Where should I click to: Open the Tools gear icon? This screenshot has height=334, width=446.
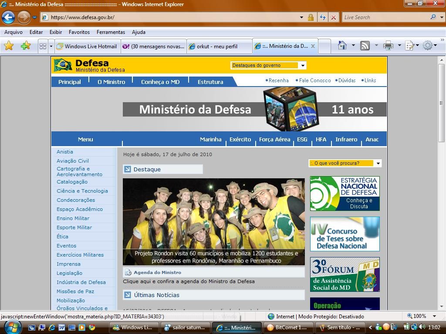(428, 45)
